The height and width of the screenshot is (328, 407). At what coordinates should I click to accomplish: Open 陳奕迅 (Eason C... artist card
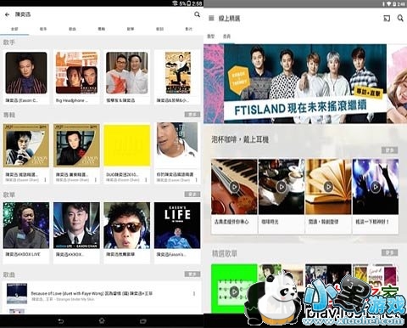[x=26, y=77]
